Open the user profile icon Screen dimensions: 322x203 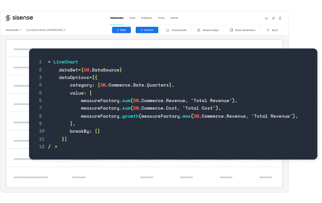pos(280,18)
